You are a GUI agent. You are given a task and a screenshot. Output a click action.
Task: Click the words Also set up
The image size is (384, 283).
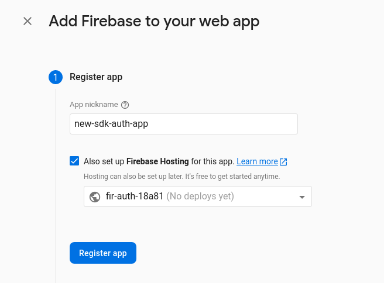104,161
